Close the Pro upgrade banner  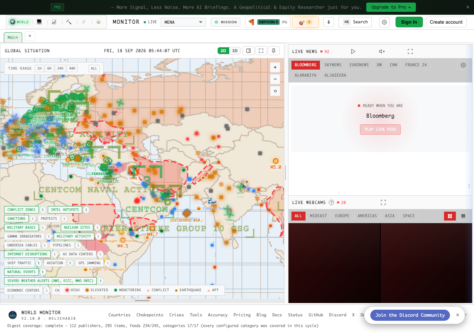468,7
